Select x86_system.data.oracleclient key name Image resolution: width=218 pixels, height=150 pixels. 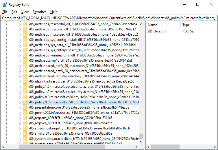pyautogui.click(x=84, y=139)
